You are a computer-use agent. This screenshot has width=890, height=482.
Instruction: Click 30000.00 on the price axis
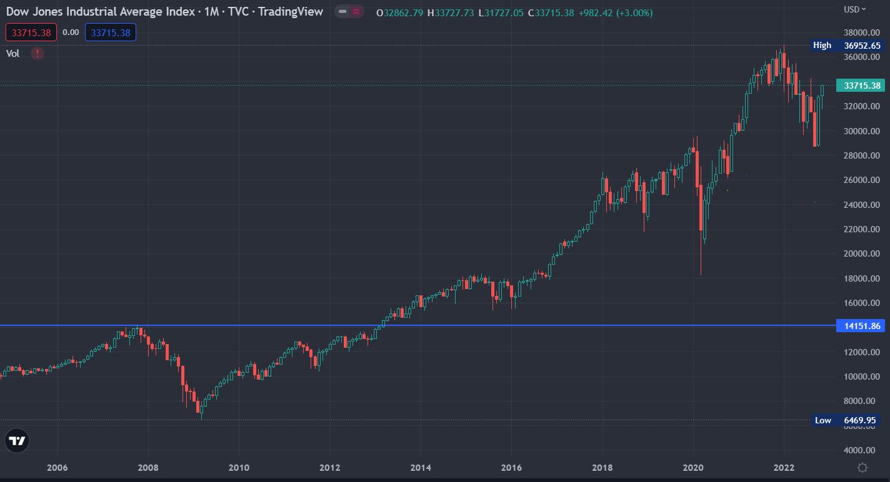point(862,131)
